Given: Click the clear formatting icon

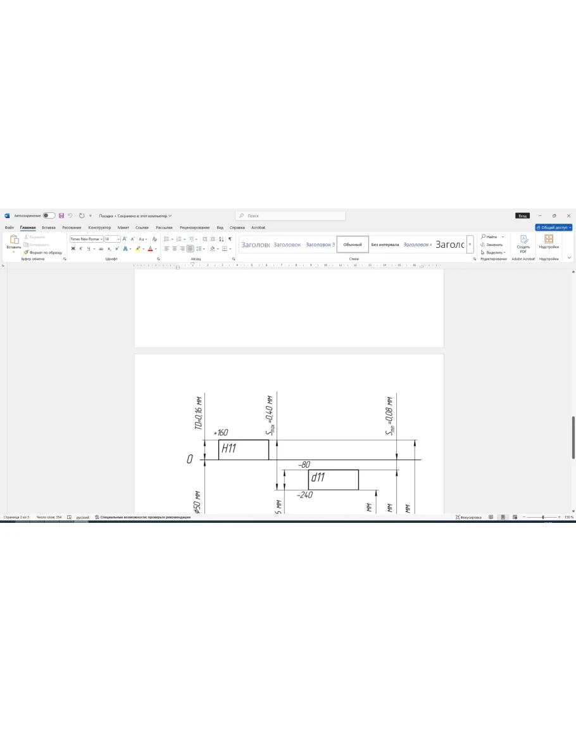Looking at the screenshot, I should coord(154,239).
